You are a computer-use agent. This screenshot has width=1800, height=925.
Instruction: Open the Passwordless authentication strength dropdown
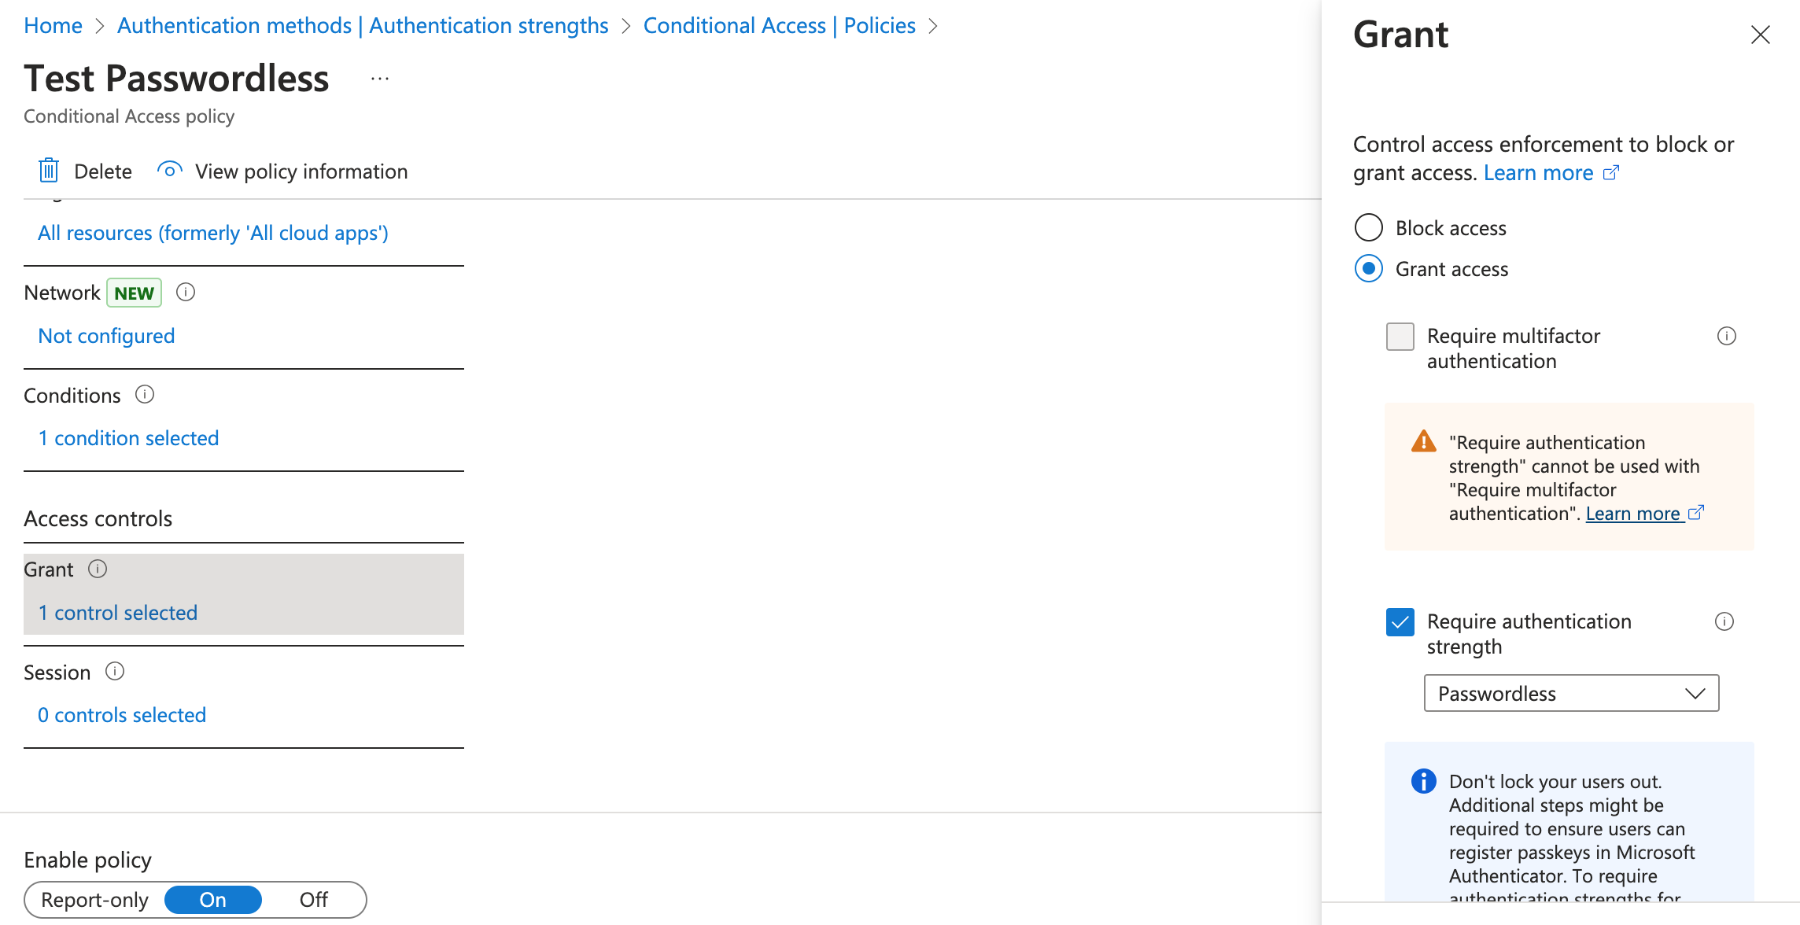tap(1571, 693)
